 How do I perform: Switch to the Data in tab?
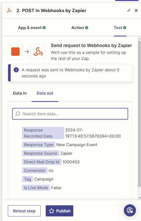click(20, 93)
